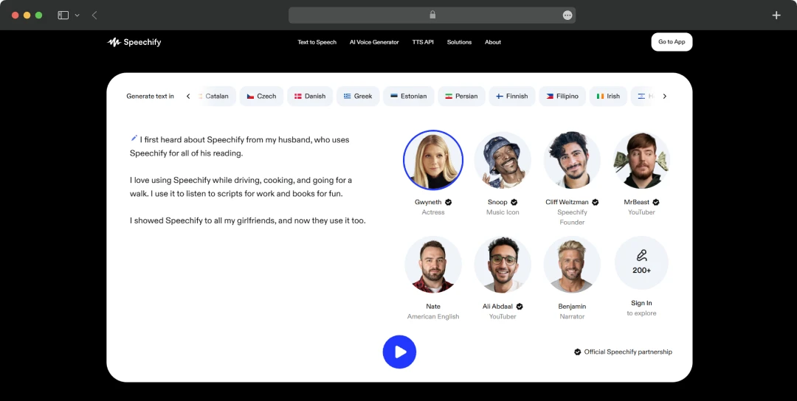797x401 pixels.
Task: Select Catalan language chip
Action: point(215,97)
